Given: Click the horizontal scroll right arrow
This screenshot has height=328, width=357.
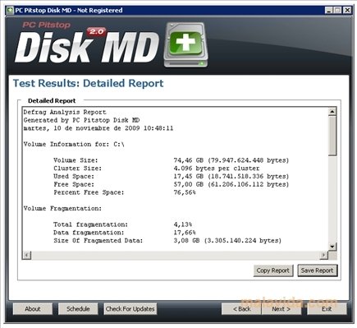Looking at the screenshot, I should 323,255.
